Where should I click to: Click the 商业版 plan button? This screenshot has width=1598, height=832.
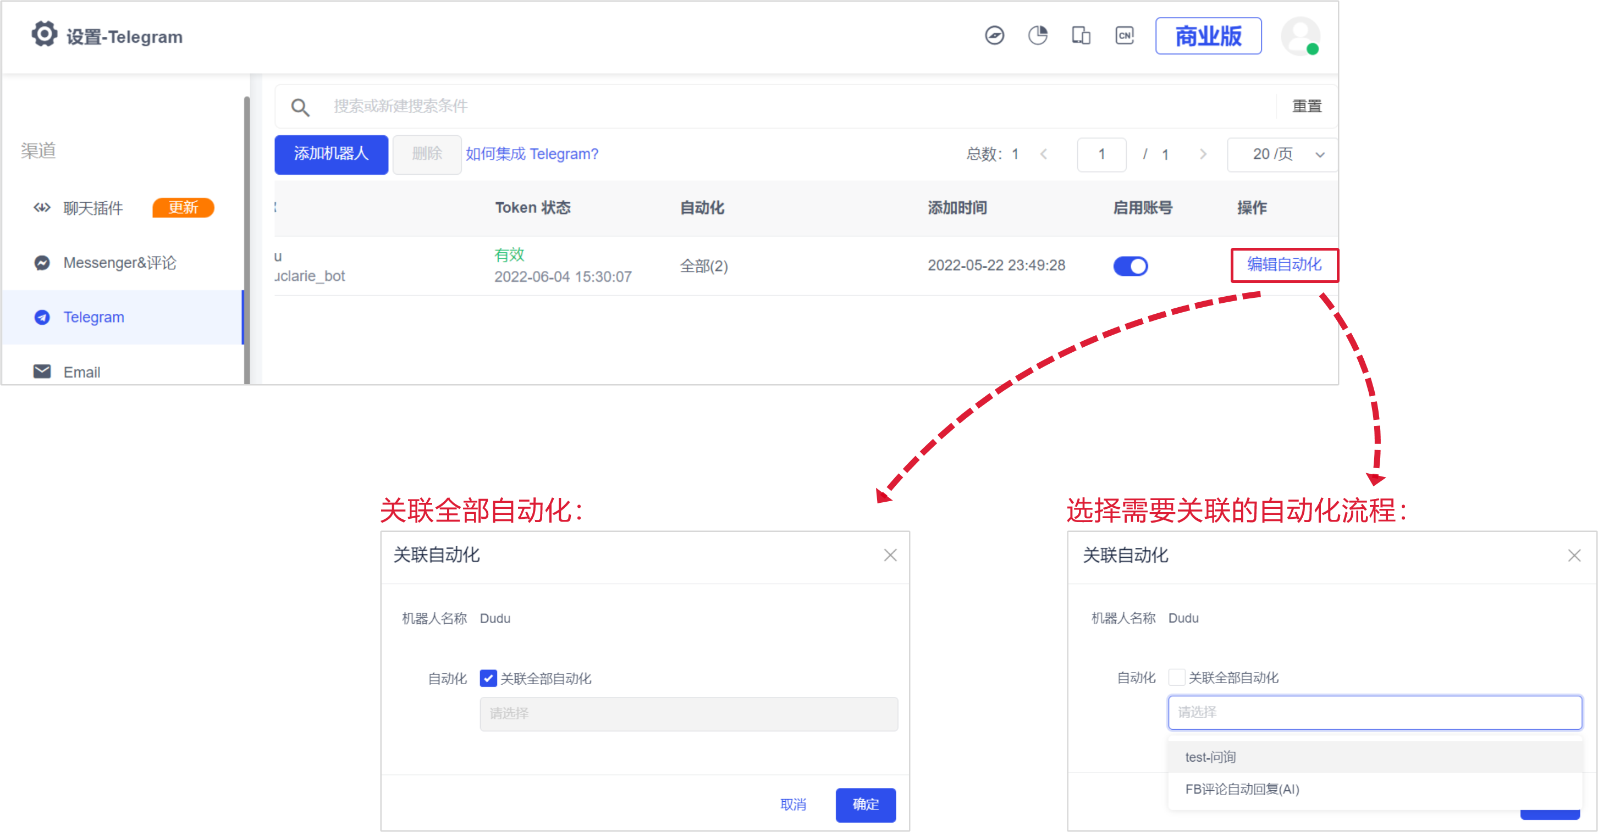point(1208,36)
